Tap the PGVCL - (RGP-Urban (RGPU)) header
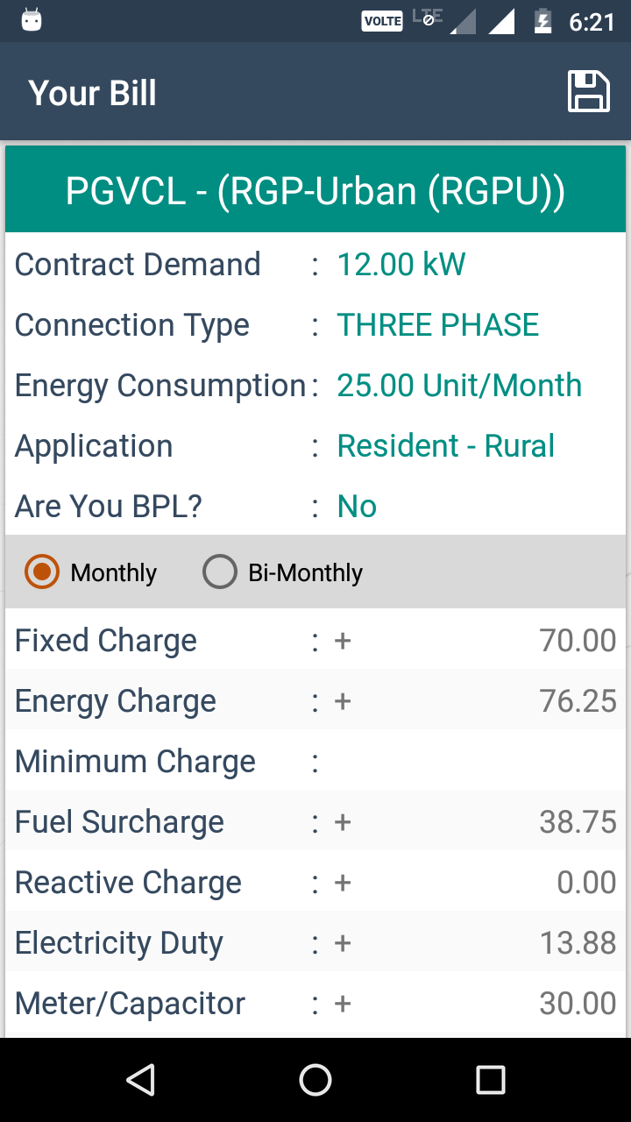This screenshot has height=1122, width=631. [315, 190]
